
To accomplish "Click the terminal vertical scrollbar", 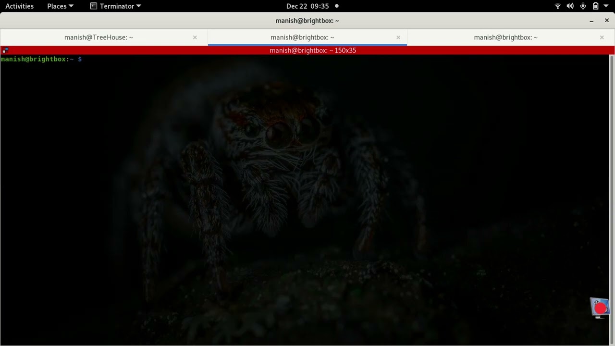I will [612, 199].
